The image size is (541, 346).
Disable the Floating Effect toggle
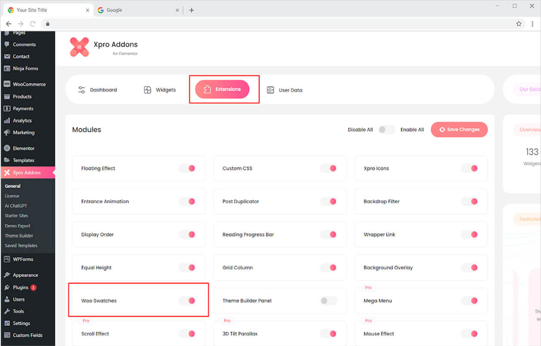(188, 168)
